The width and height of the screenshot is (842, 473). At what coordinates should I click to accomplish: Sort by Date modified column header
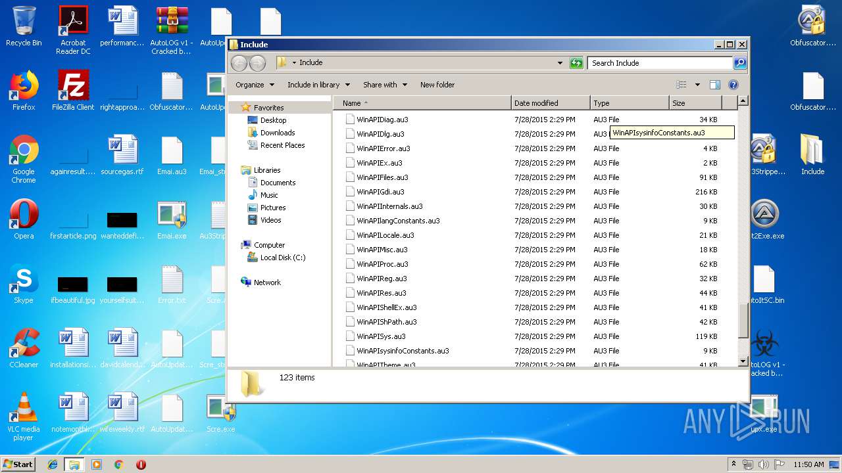pos(551,103)
